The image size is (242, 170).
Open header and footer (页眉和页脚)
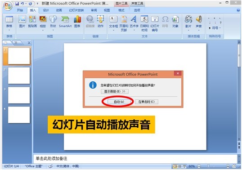[x=124, y=23]
